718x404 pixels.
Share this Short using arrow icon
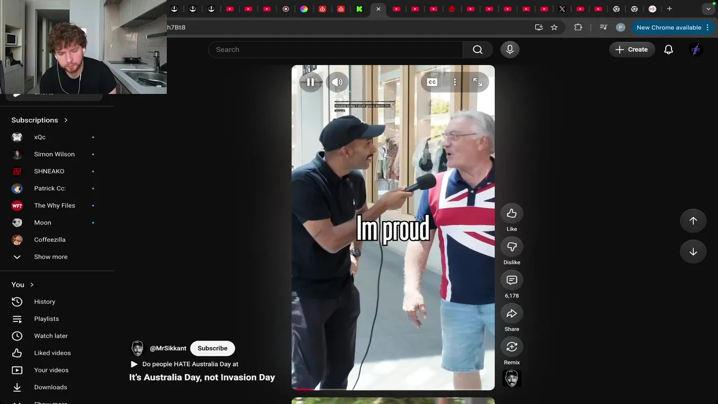point(512,314)
